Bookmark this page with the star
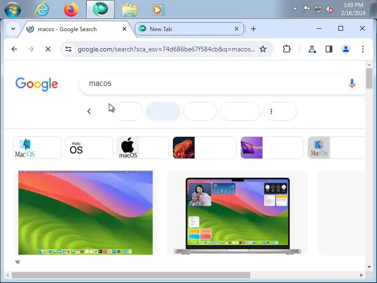This screenshot has width=377, height=283. point(263,49)
